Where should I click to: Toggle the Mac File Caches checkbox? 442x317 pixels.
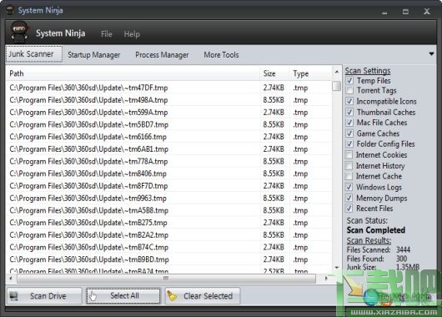click(349, 123)
